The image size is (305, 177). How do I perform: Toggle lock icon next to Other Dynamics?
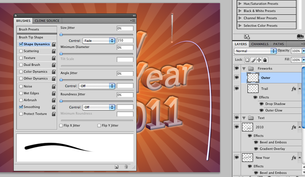tap(54, 79)
